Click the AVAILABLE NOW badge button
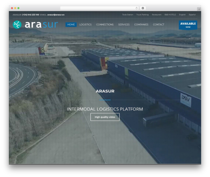 188,25
